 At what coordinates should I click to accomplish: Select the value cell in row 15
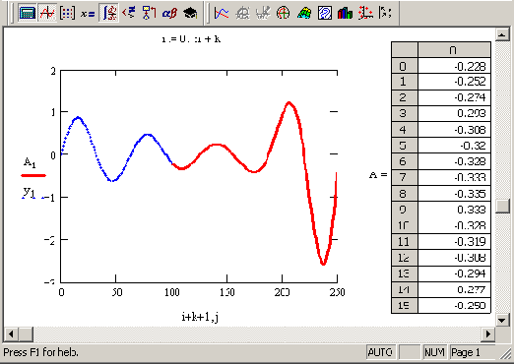point(454,306)
